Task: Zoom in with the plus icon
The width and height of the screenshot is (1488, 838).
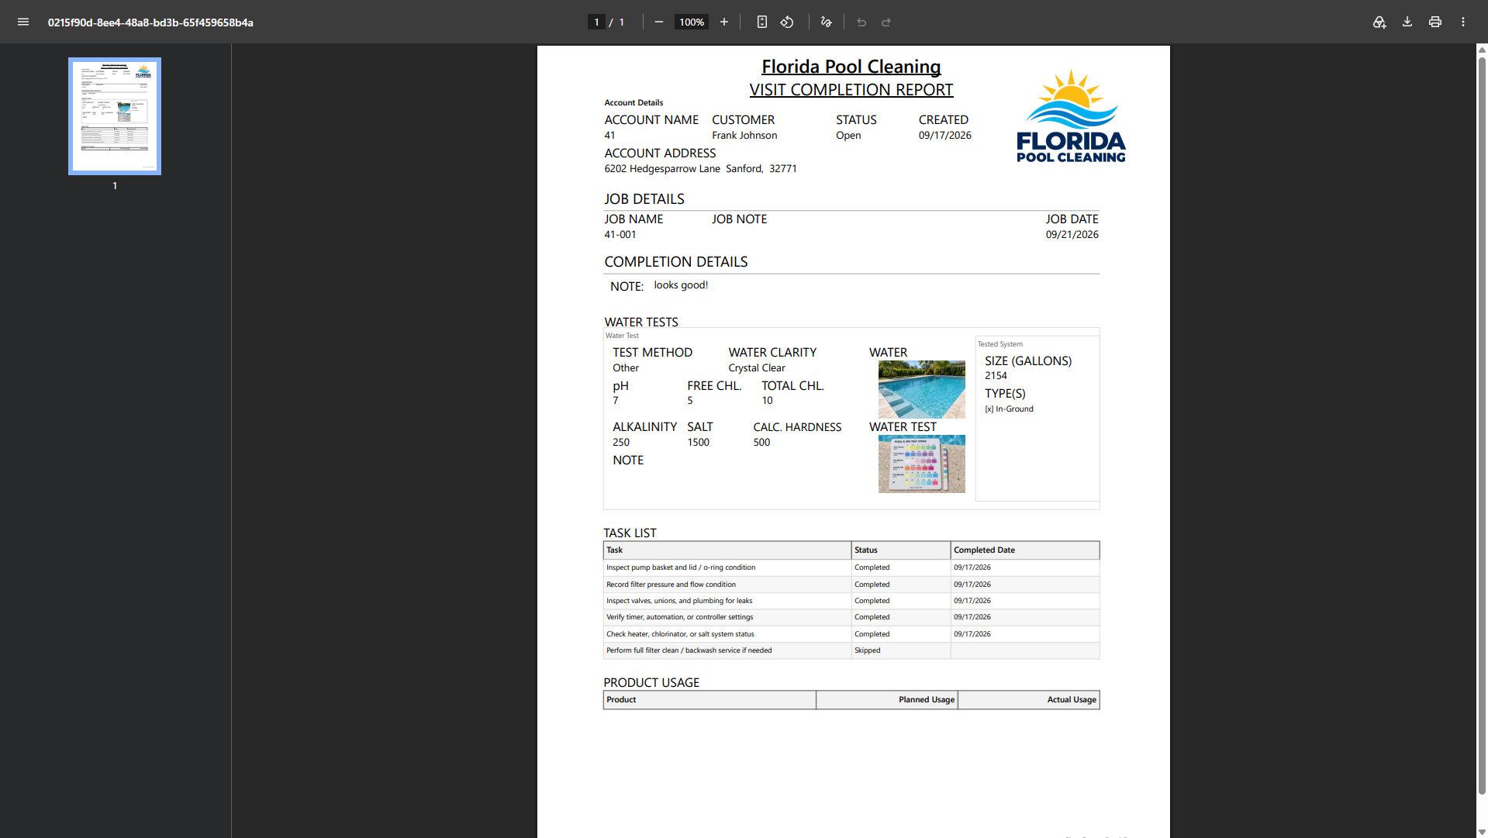Action: tap(724, 22)
